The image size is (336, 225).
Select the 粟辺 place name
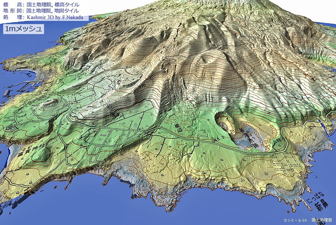(x=178, y=128)
